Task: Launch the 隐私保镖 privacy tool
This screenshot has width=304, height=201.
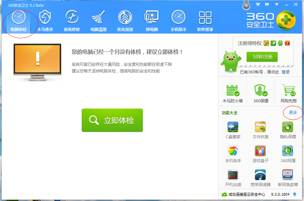Action: point(288,130)
